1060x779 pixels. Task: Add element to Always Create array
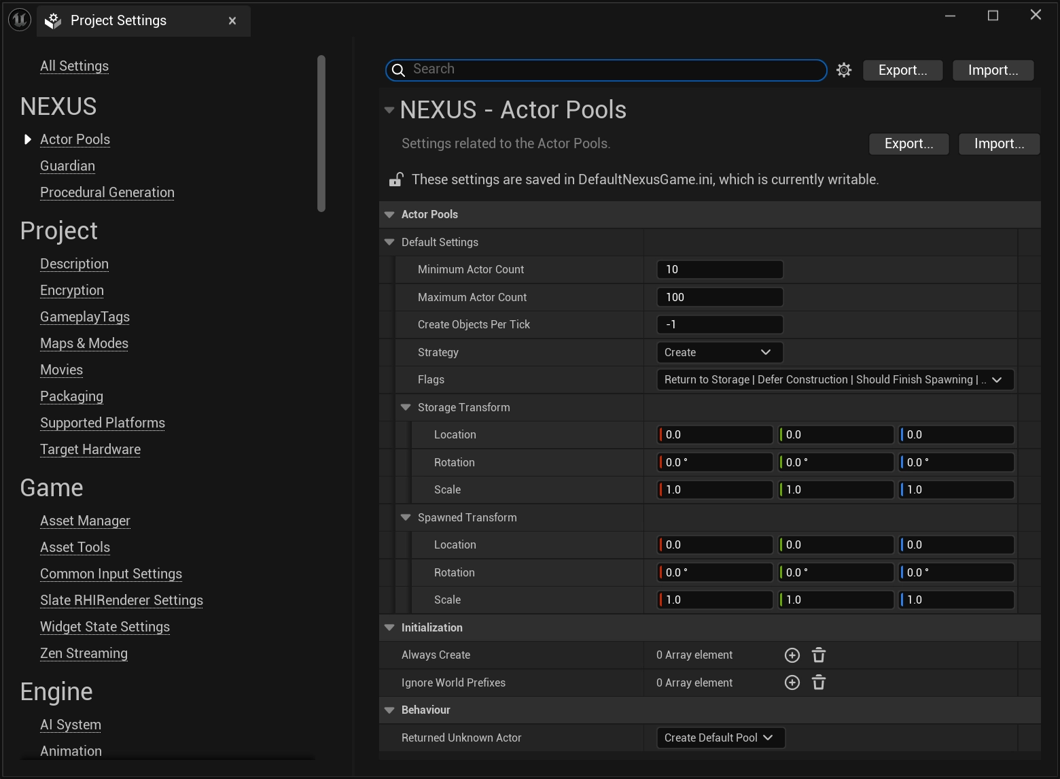[x=792, y=655]
